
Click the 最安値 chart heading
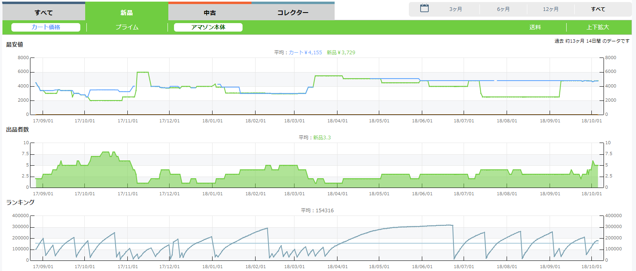15,45
